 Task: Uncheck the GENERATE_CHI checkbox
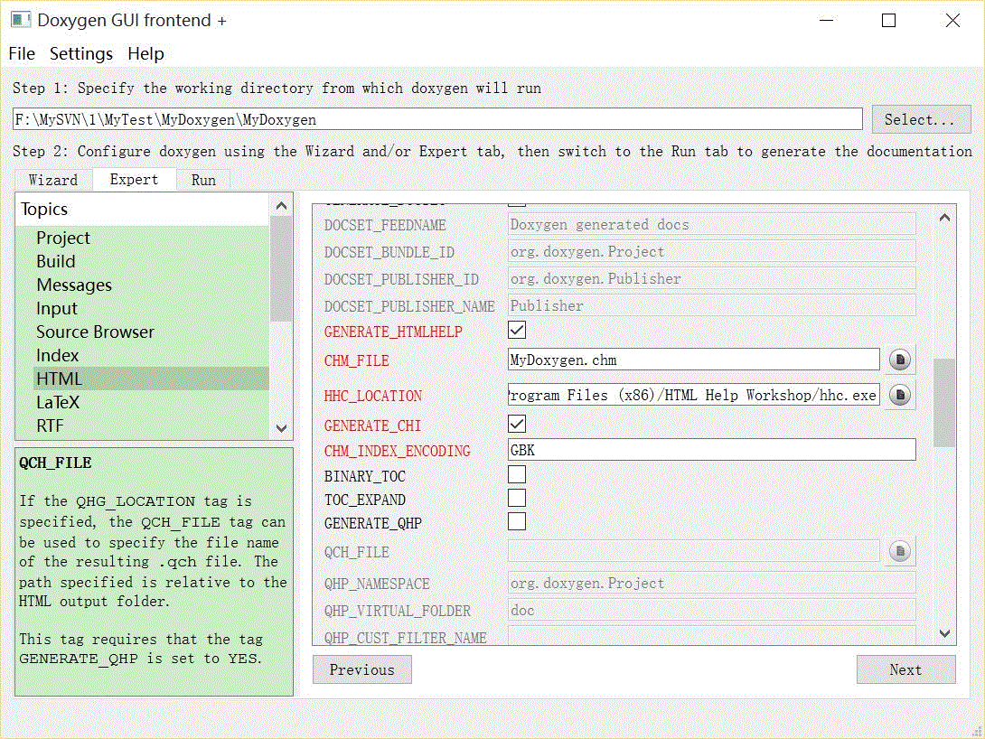[516, 424]
